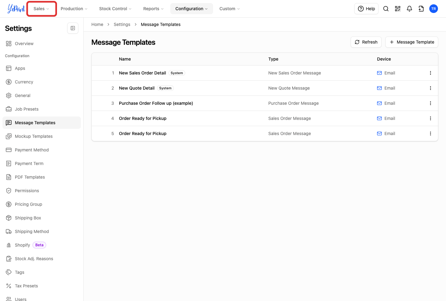Screen dimensions: 446x301
Task: Open row options for New Sales Order Detail
Action: click(x=431, y=73)
